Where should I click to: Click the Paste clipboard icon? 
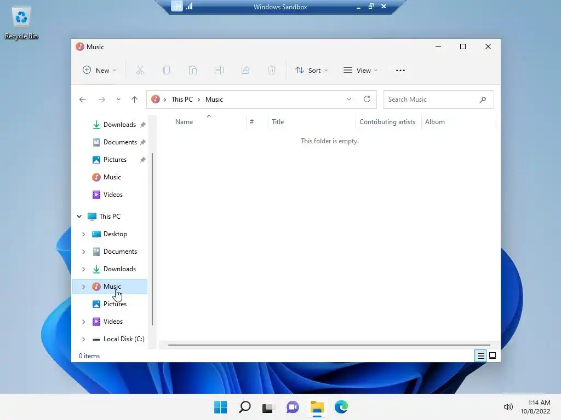193,71
